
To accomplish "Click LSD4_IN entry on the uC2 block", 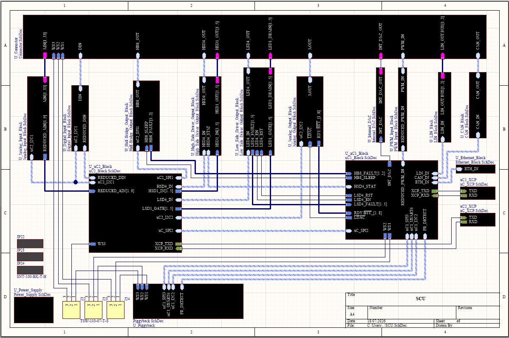I will (x=169, y=200).
